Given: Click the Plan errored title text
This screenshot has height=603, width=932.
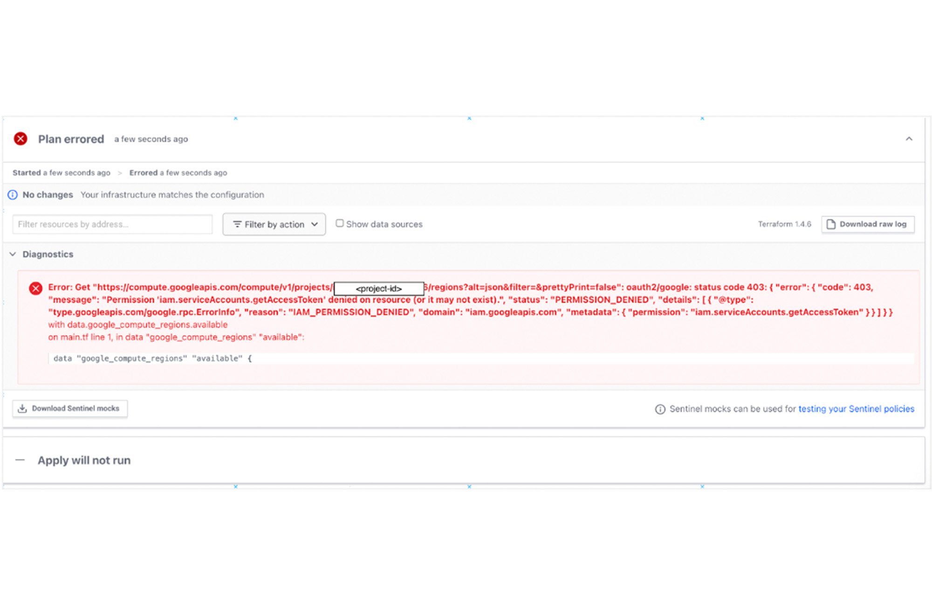Looking at the screenshot, I should [71, 139].
